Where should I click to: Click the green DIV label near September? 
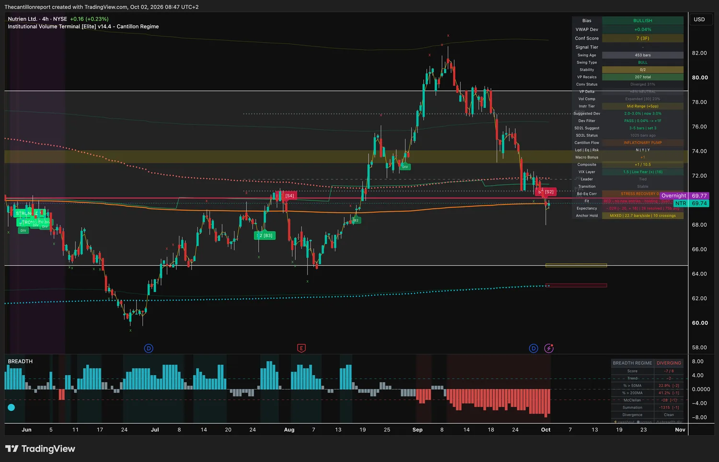405,167
